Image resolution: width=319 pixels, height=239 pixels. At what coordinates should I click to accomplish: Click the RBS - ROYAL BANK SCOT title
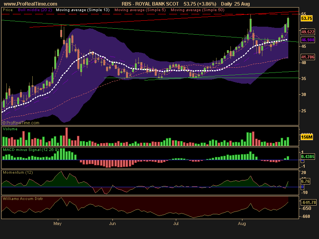(150, 4)
